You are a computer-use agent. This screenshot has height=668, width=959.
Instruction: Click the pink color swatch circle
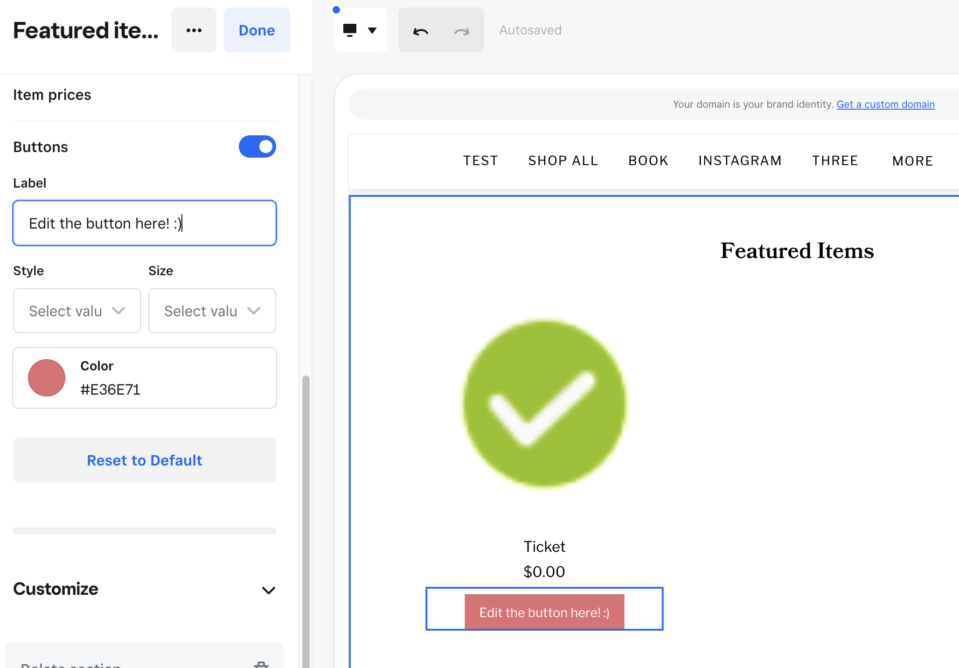[47, 378]
